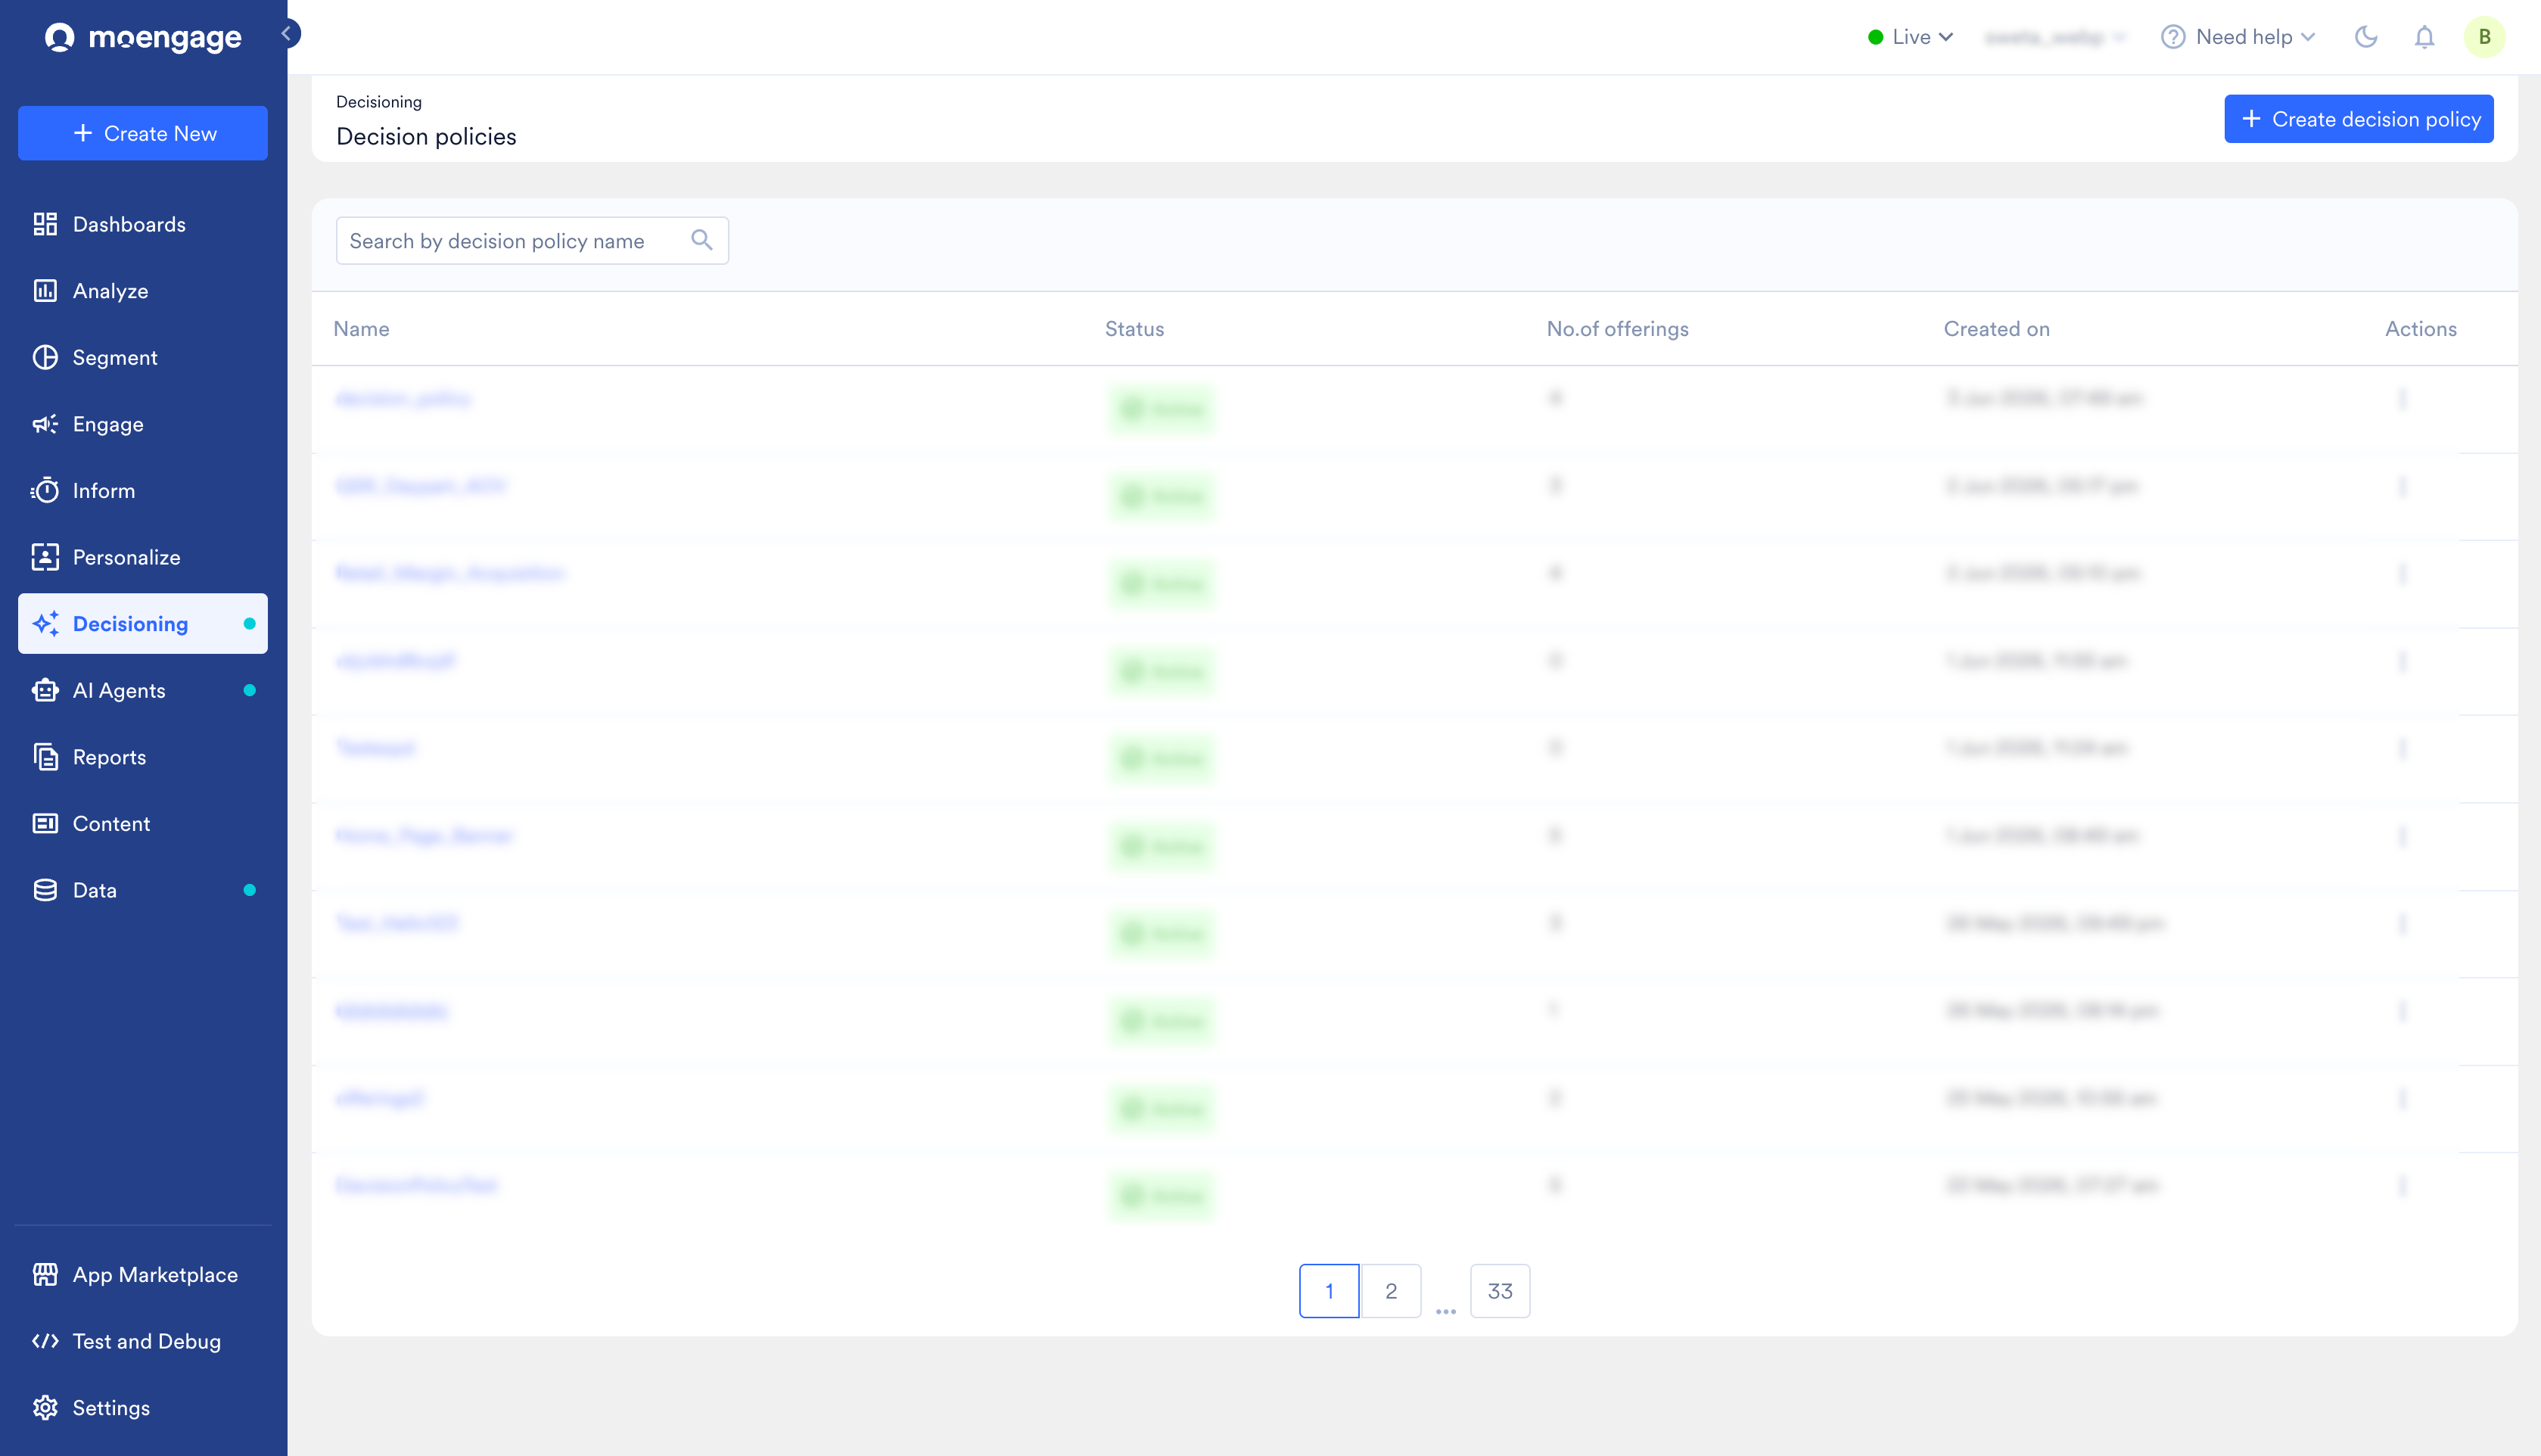Click the Created on column header
Screen dimensions: 2541x1456
tap(1996, 329)
